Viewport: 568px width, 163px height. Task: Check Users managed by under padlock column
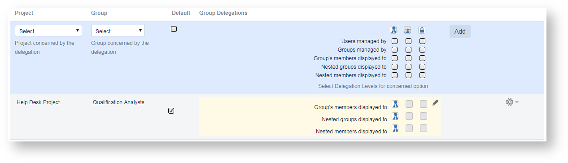423,41
